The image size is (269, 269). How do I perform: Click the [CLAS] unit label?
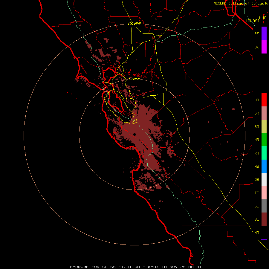[x=253, y=21]
